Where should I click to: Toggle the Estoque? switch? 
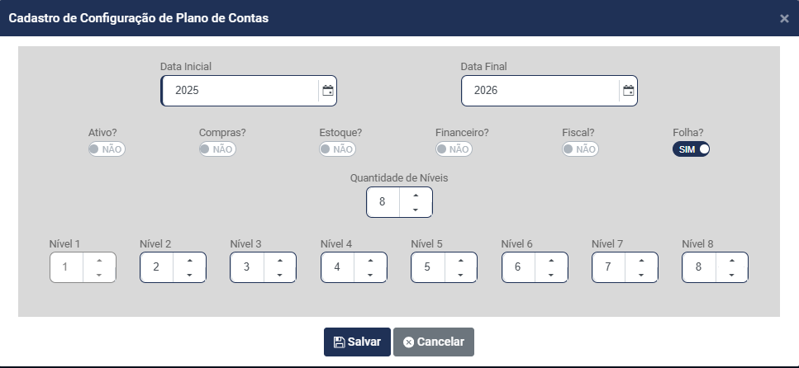pos(338,149)
